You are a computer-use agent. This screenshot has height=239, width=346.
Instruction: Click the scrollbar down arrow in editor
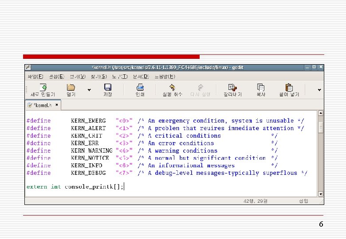tap(321, 194)
